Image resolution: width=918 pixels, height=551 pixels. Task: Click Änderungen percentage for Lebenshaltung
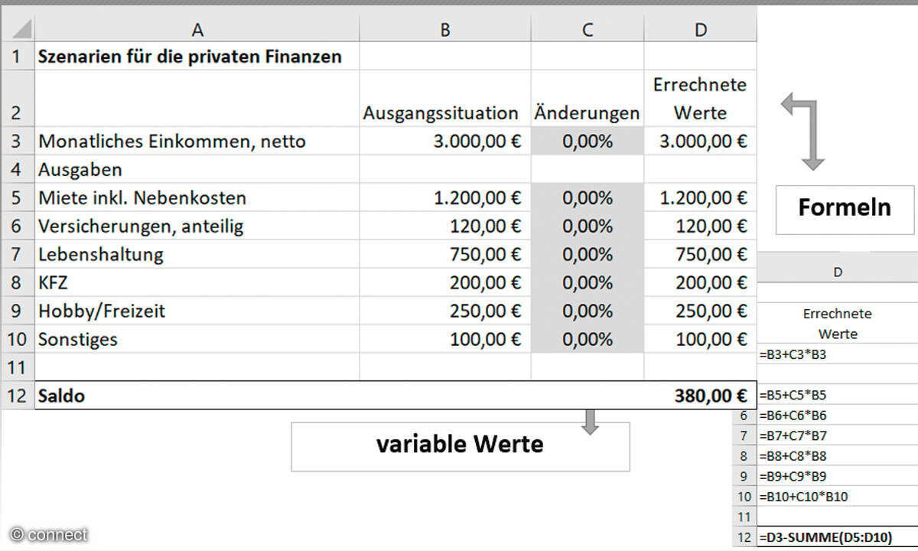pyautogui.click(x=588, y=254)
